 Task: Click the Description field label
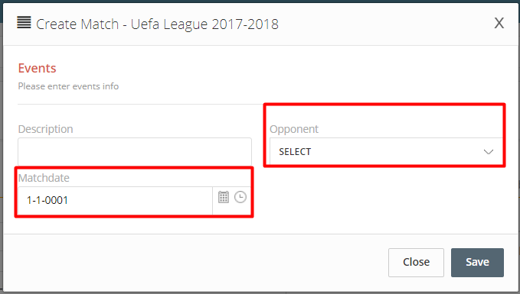[x=45, y=129]
